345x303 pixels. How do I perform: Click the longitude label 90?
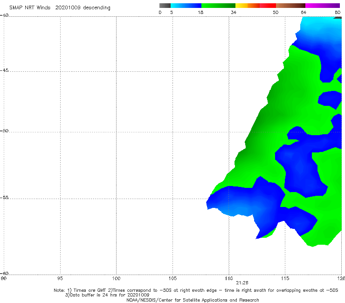pyautogui.click(x=4, y=279)
